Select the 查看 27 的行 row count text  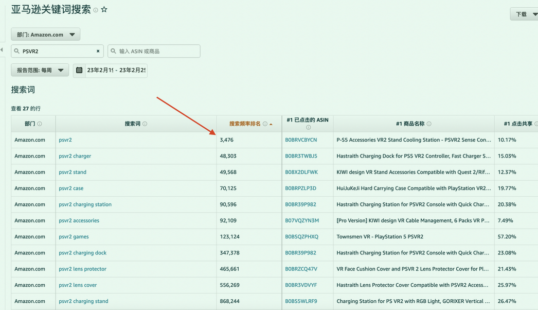(26, 109)
